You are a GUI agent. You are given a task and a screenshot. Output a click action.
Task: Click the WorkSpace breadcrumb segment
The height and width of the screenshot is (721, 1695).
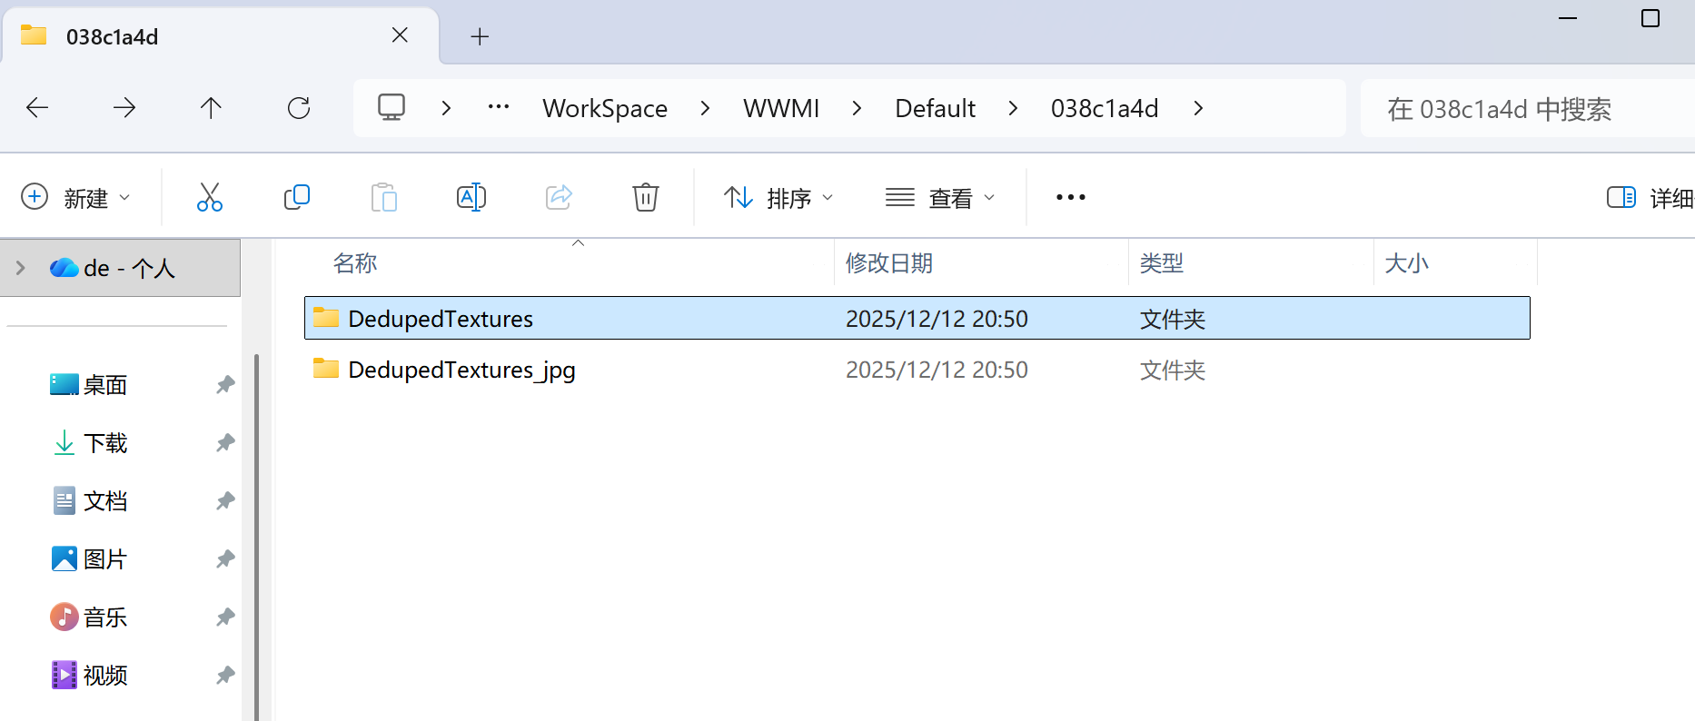click(605, 108)
